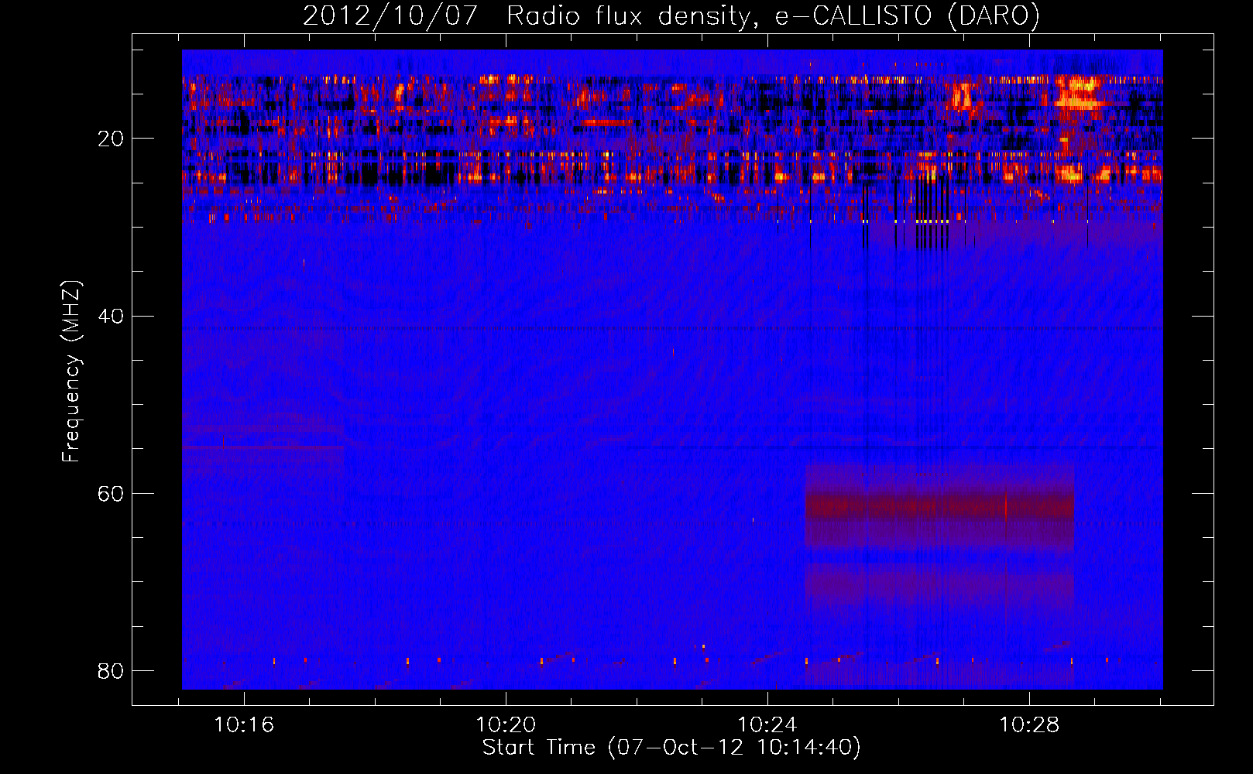
Task: Click the red emission band near 62 MHz
Action: pyautogui.click(x=939, y=508)
